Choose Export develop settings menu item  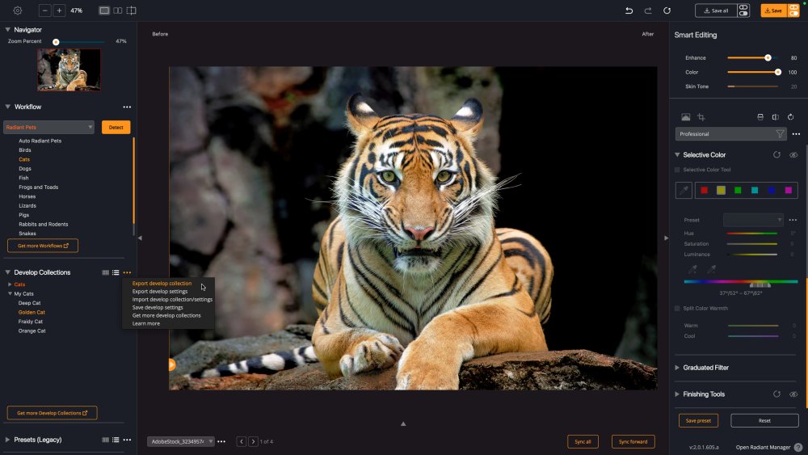[160, 292]
